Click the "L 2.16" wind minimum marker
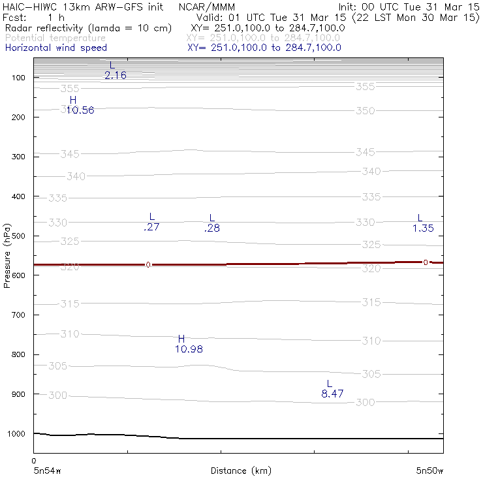Viewport: 483px width, 483px height. coord(116,70)
